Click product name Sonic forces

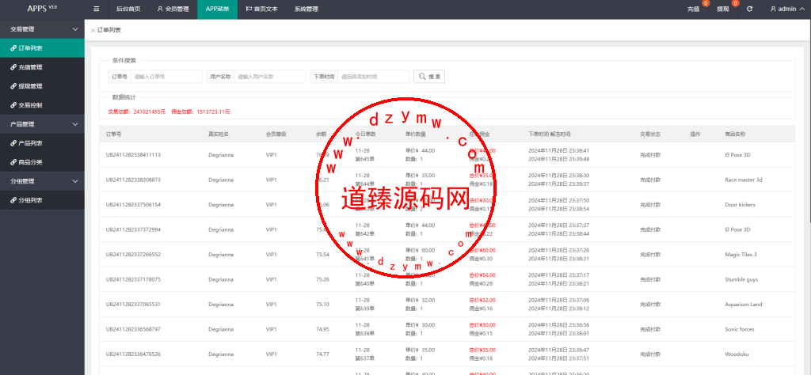740,329
